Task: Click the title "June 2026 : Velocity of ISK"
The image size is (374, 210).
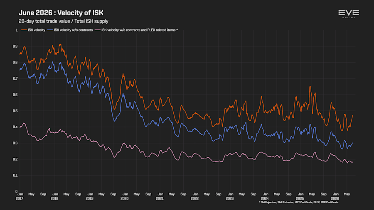Action: (61, 13)
